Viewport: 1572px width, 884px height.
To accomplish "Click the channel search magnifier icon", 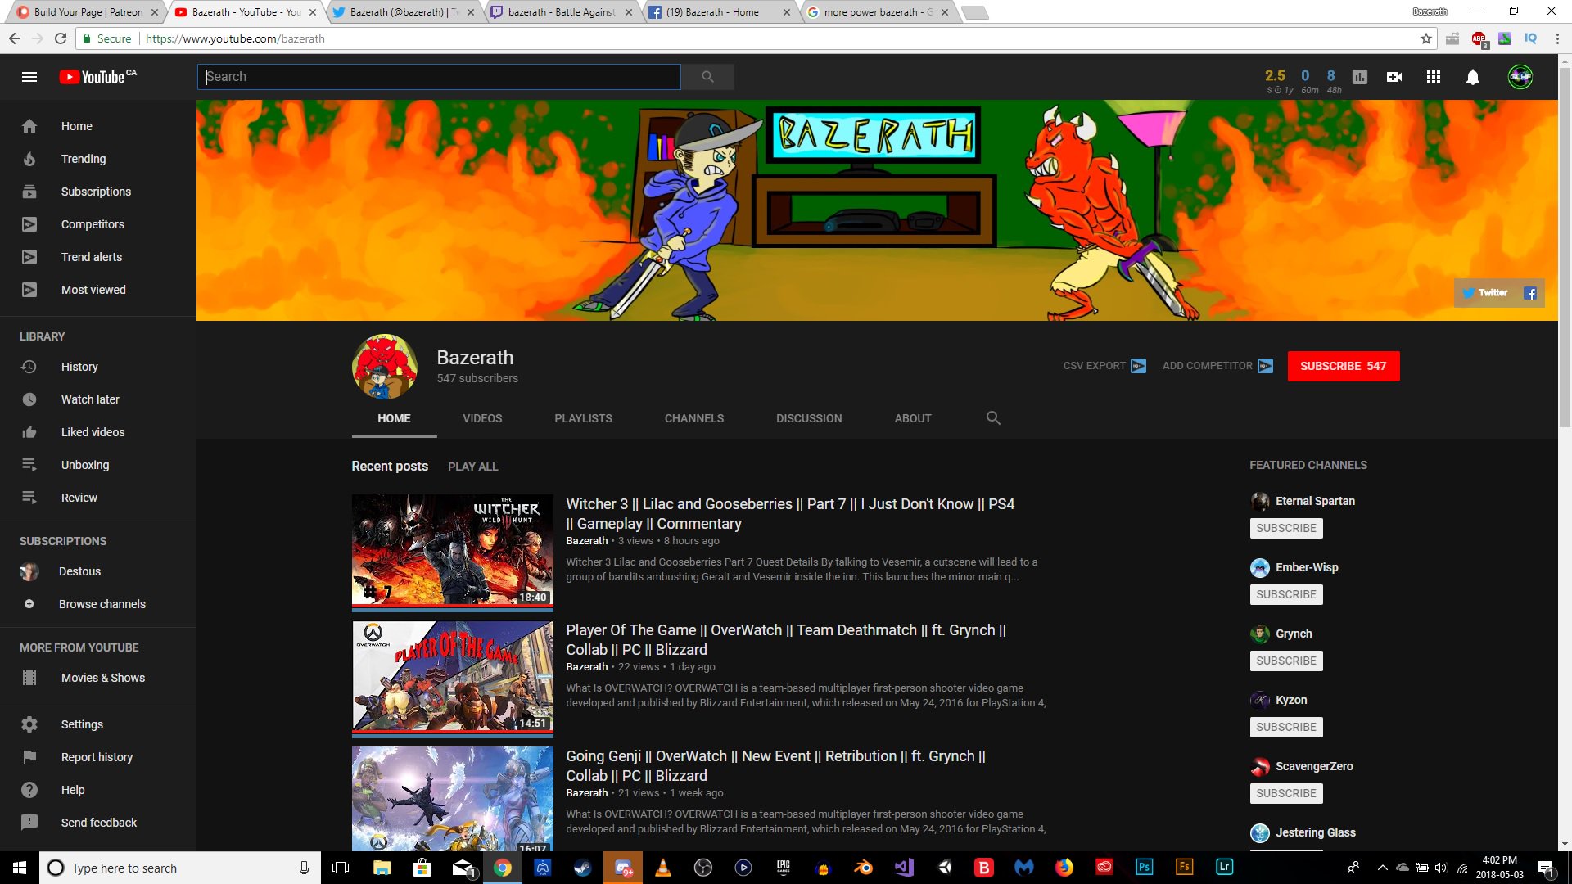I will click(x=993, y=418).
